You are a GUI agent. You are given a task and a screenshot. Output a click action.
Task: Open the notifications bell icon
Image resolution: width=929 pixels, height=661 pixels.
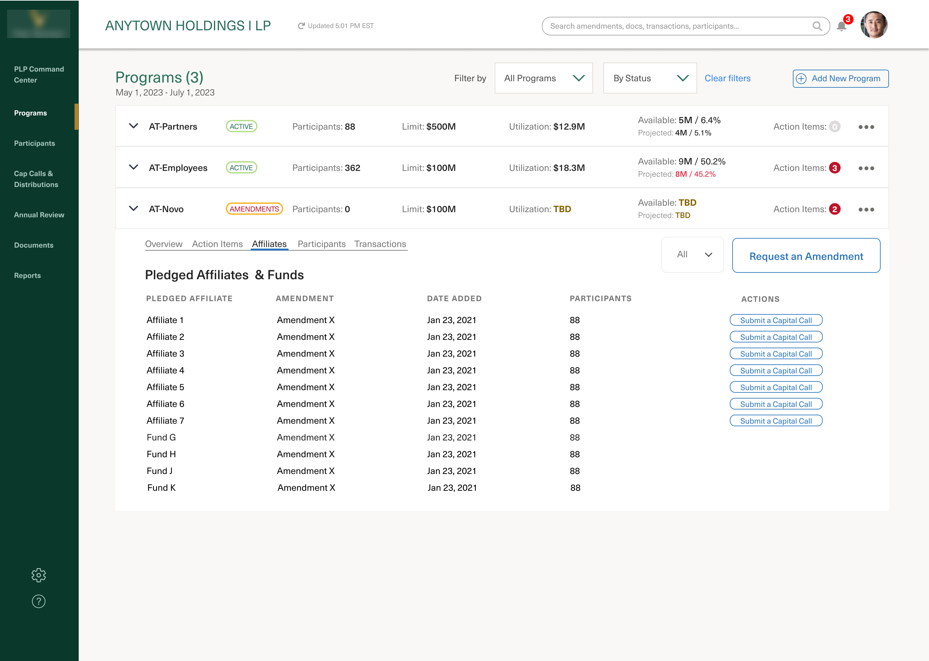(x=841, y=26)
